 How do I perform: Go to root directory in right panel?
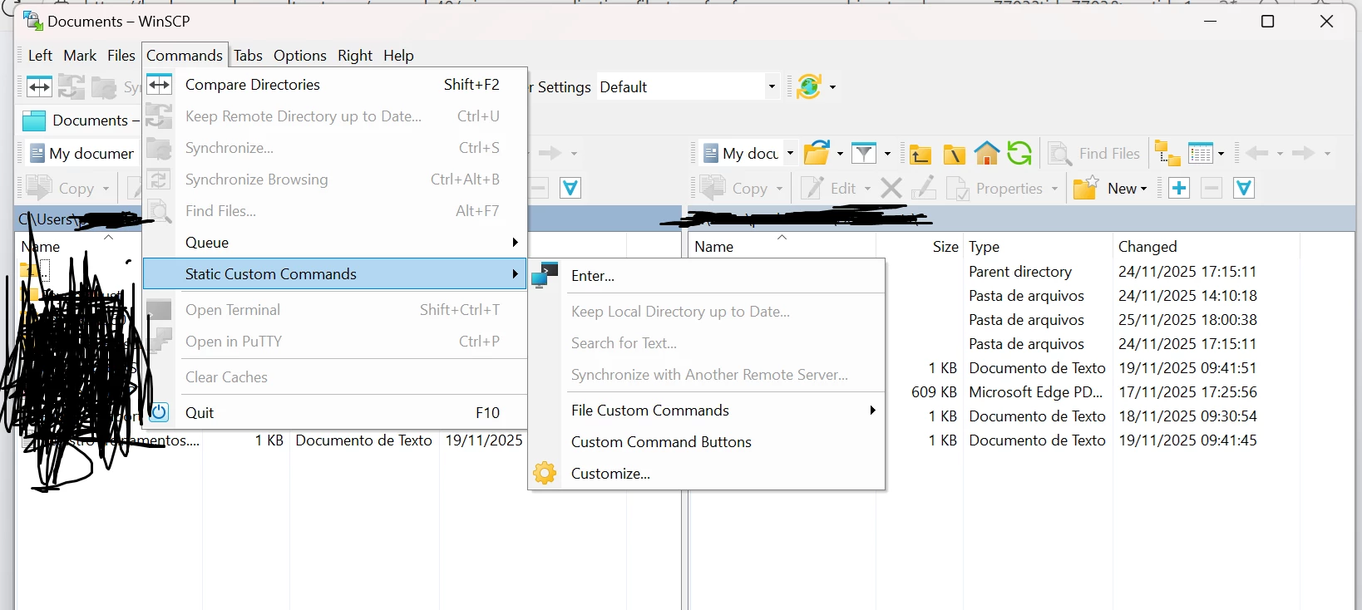954,154
